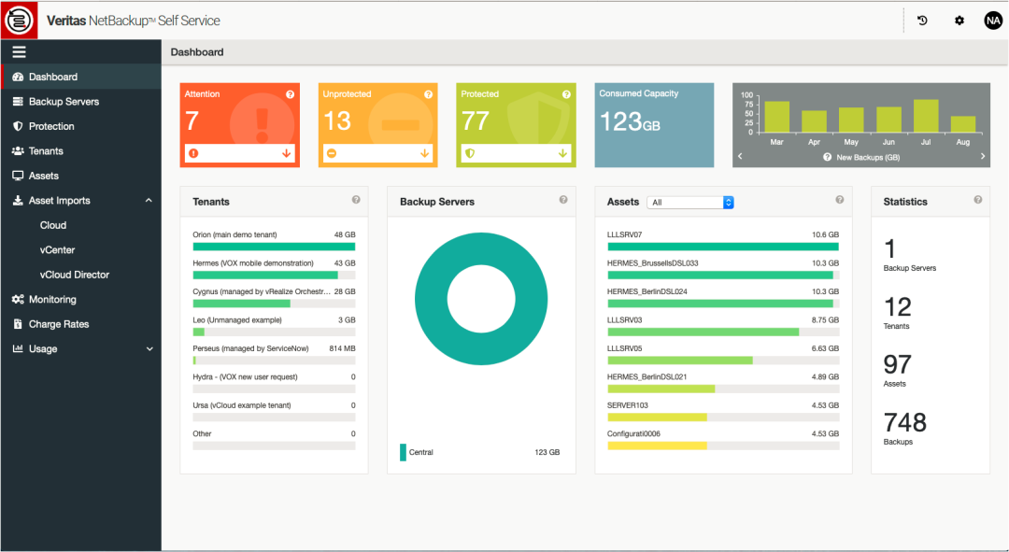Screen dimensions: 1009x552
Task: Open the history clock icon
Action: (922, 20)
